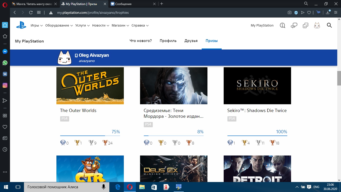Click the Sekiro 100% progress bar
The width and height of the screenshot is (341, 192).
(257, 136)
